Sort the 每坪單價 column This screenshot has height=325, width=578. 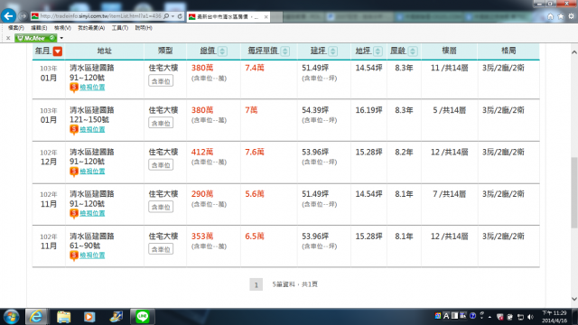(x=285, y=51)
